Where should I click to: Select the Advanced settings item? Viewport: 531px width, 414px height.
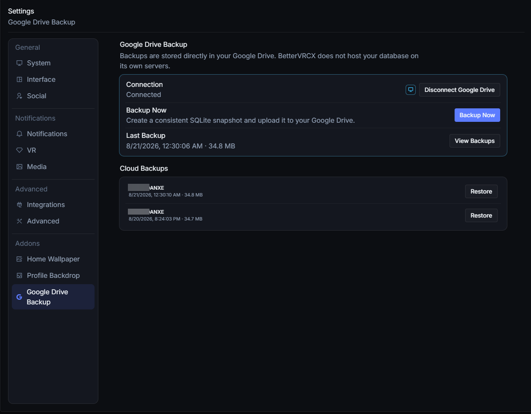[53, 221]
